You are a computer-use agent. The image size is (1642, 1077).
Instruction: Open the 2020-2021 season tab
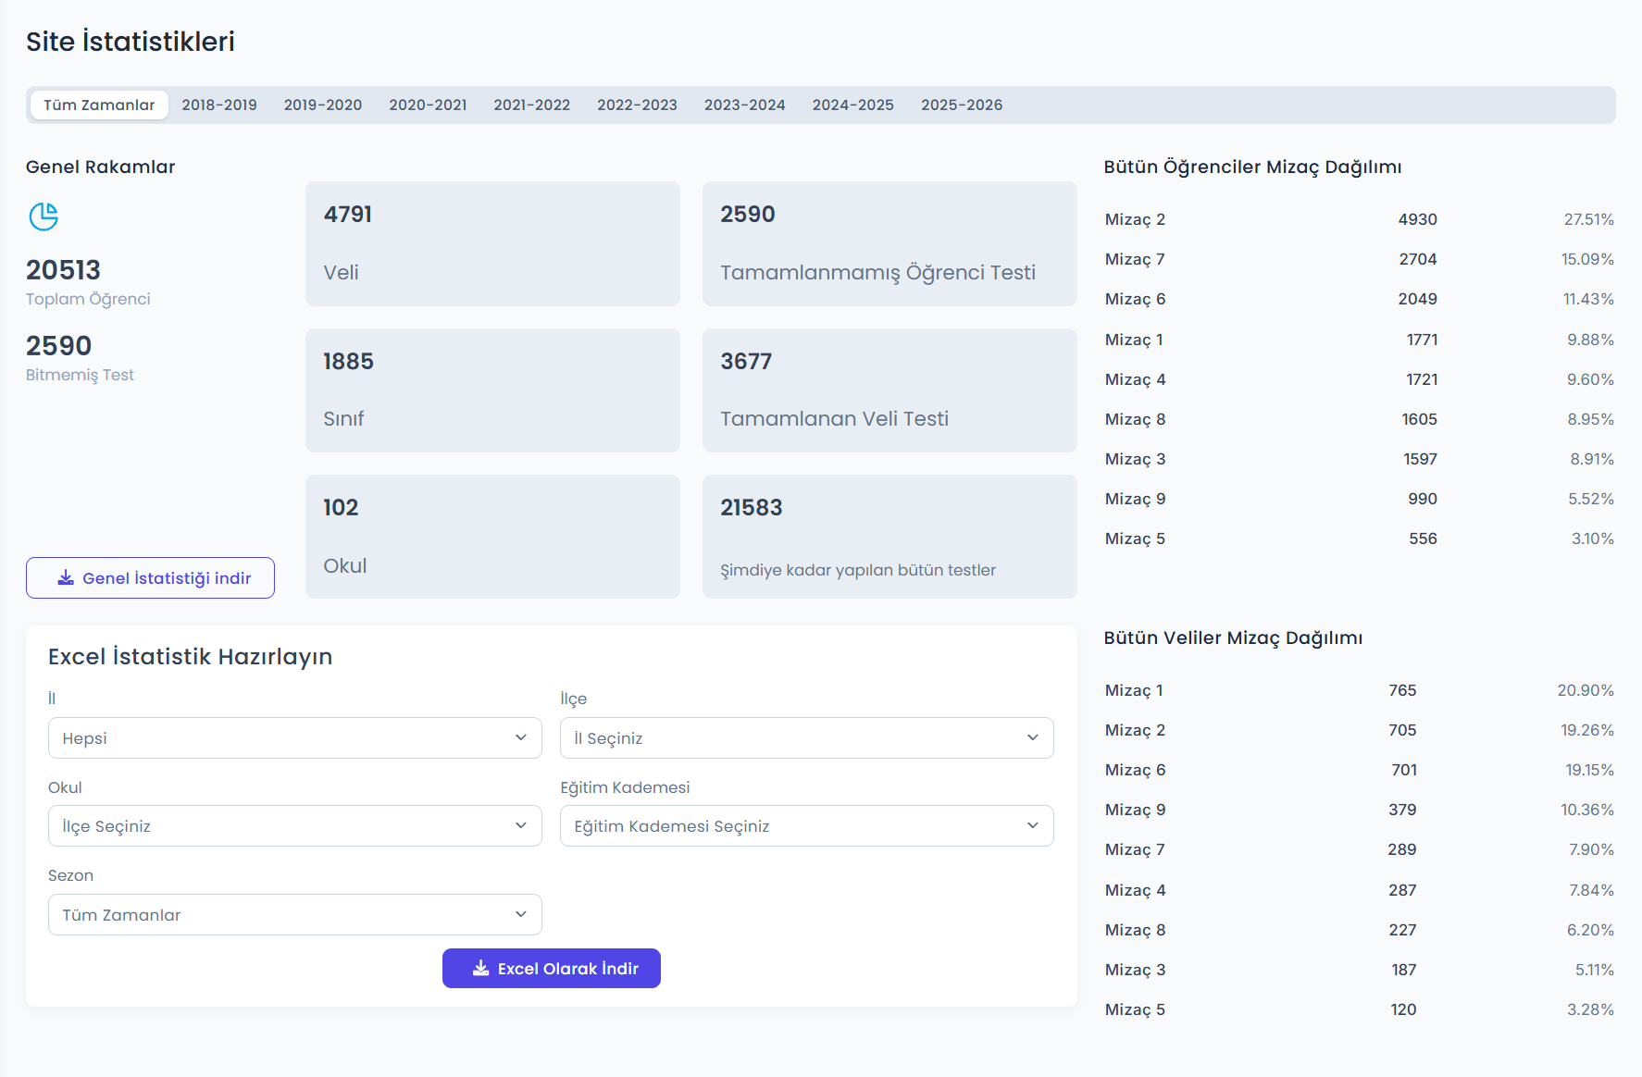(428, 105)
